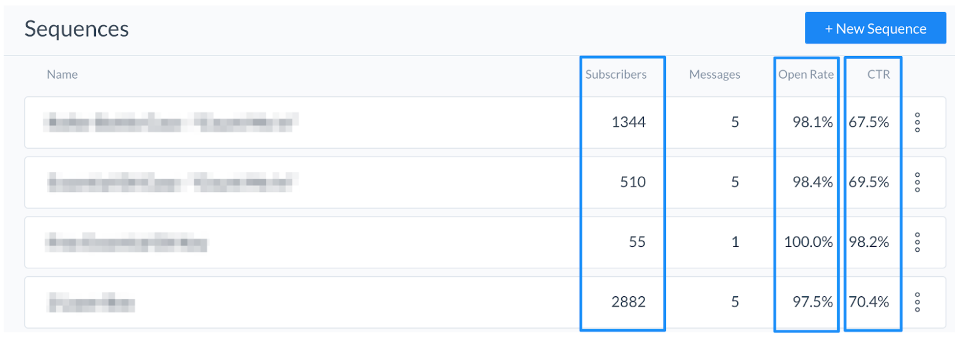
Task: Click the 510 subscribers value
Action: tap(632, 182)
